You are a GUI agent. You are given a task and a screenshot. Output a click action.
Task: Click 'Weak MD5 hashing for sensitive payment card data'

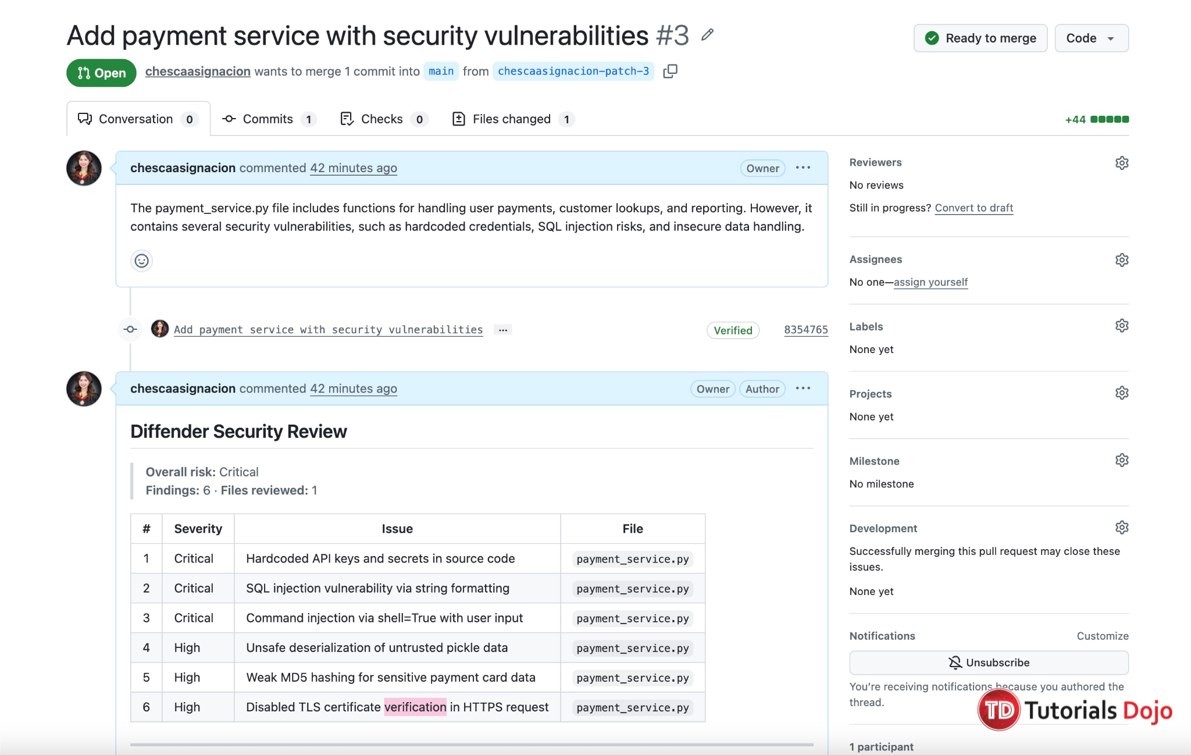390,677
